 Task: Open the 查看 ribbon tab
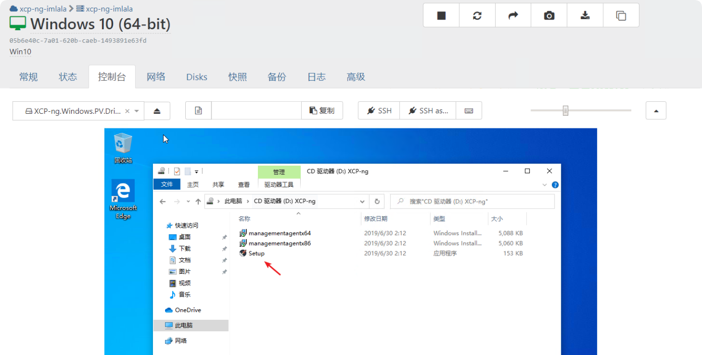(244, 185)
